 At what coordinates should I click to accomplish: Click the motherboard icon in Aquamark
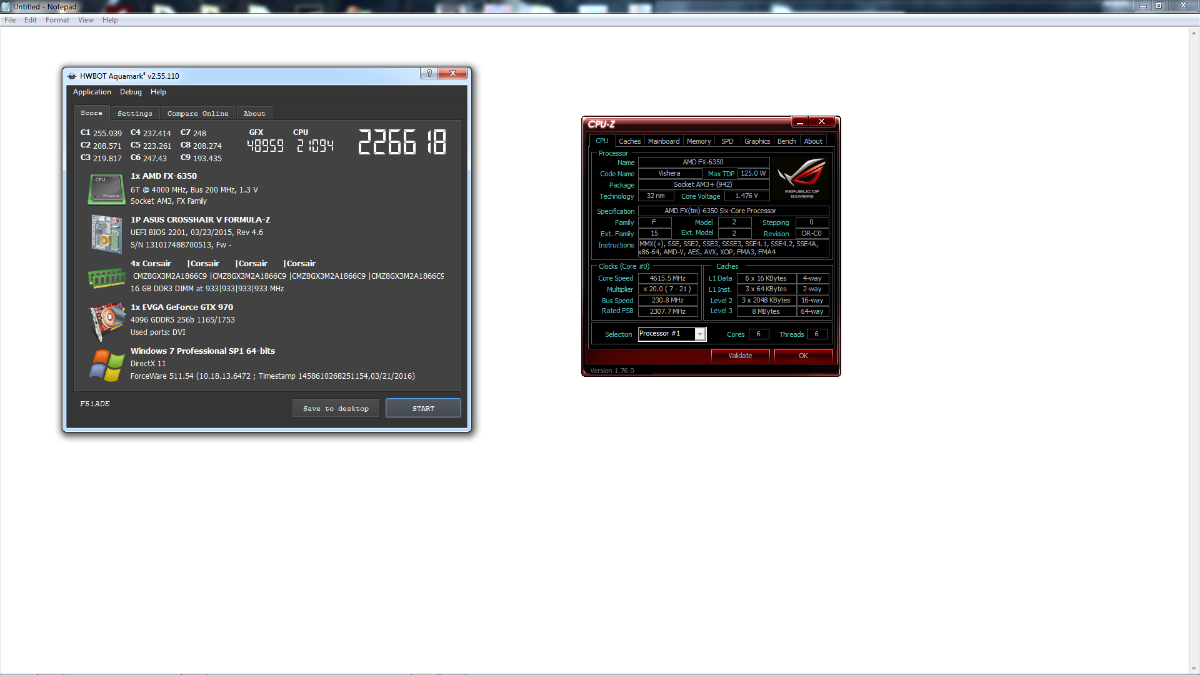(106, 234)
